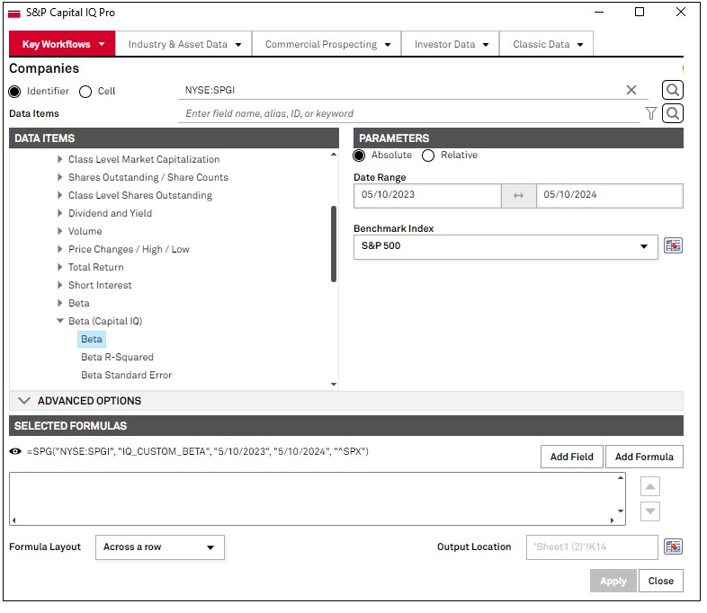Click the Data Items list scrollbar
The height and width of the screenshot is (613, 707).
(334, 243)
